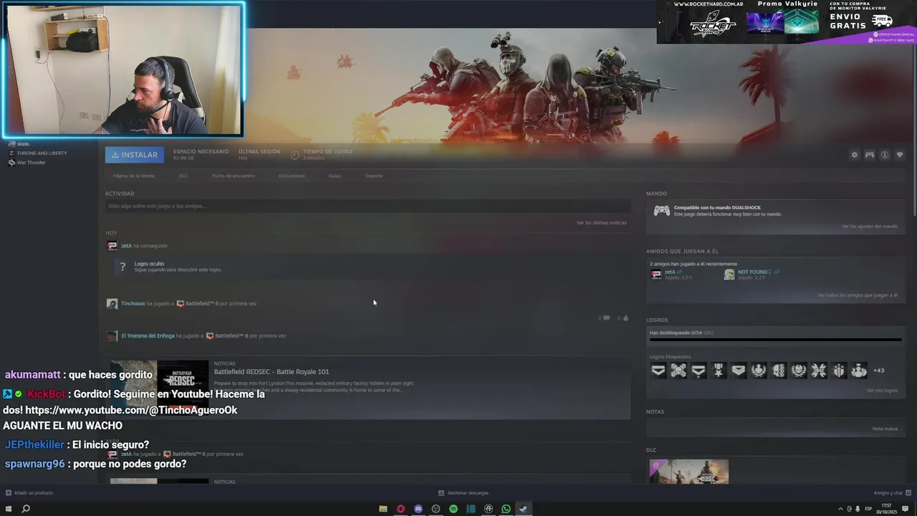Open the DLC tab under Instalar

[x=183, y=176]
